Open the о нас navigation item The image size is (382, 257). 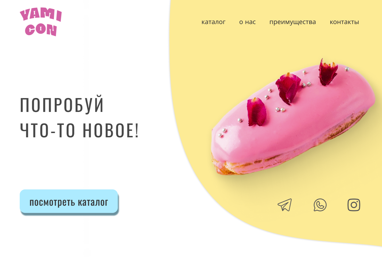coord(247,22)
